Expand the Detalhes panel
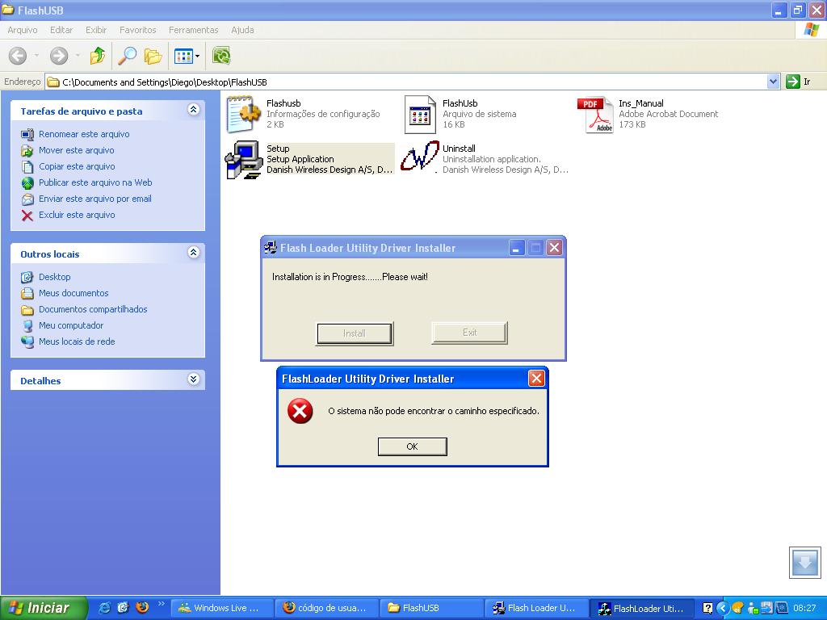 pos(194,379)
